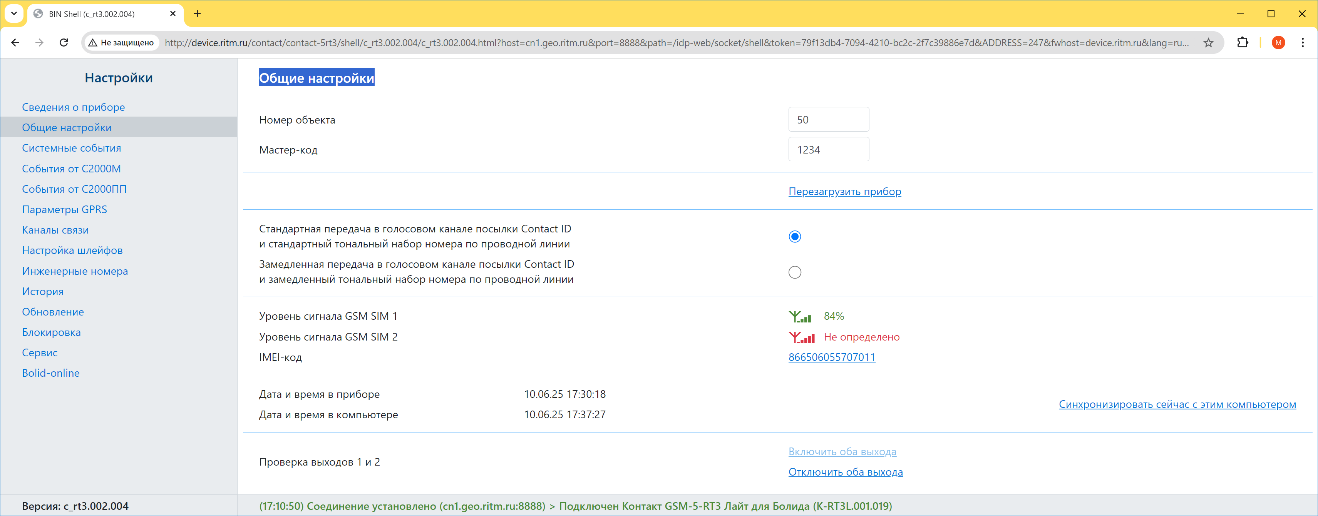1318x516 pixels.
Task: Close the BIN Shell tab
Action: [x=173, y=14]
